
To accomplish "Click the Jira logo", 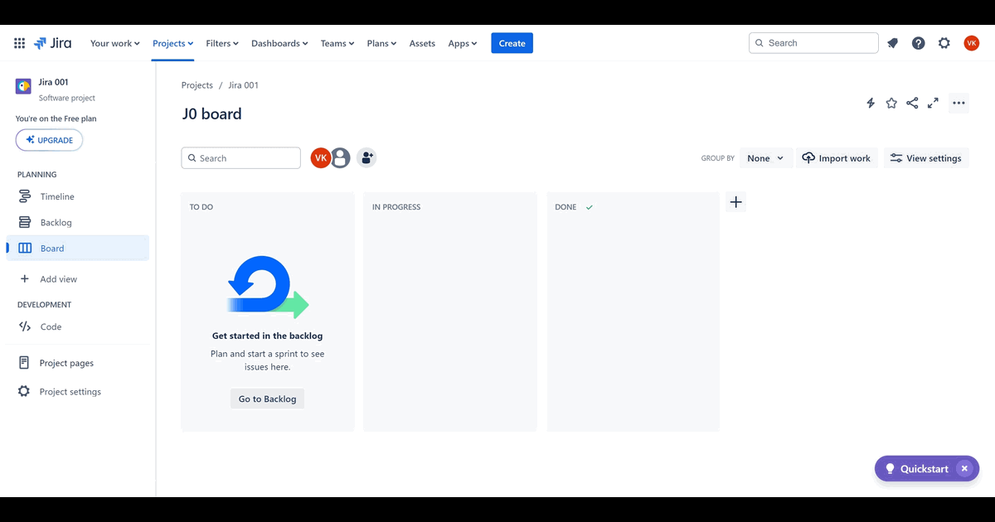I will pyautogui.click(x=52, y=43).
